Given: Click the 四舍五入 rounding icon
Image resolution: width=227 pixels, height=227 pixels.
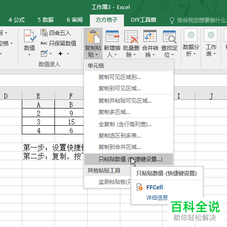Looking at the screenshot, I should click(44, 33).
